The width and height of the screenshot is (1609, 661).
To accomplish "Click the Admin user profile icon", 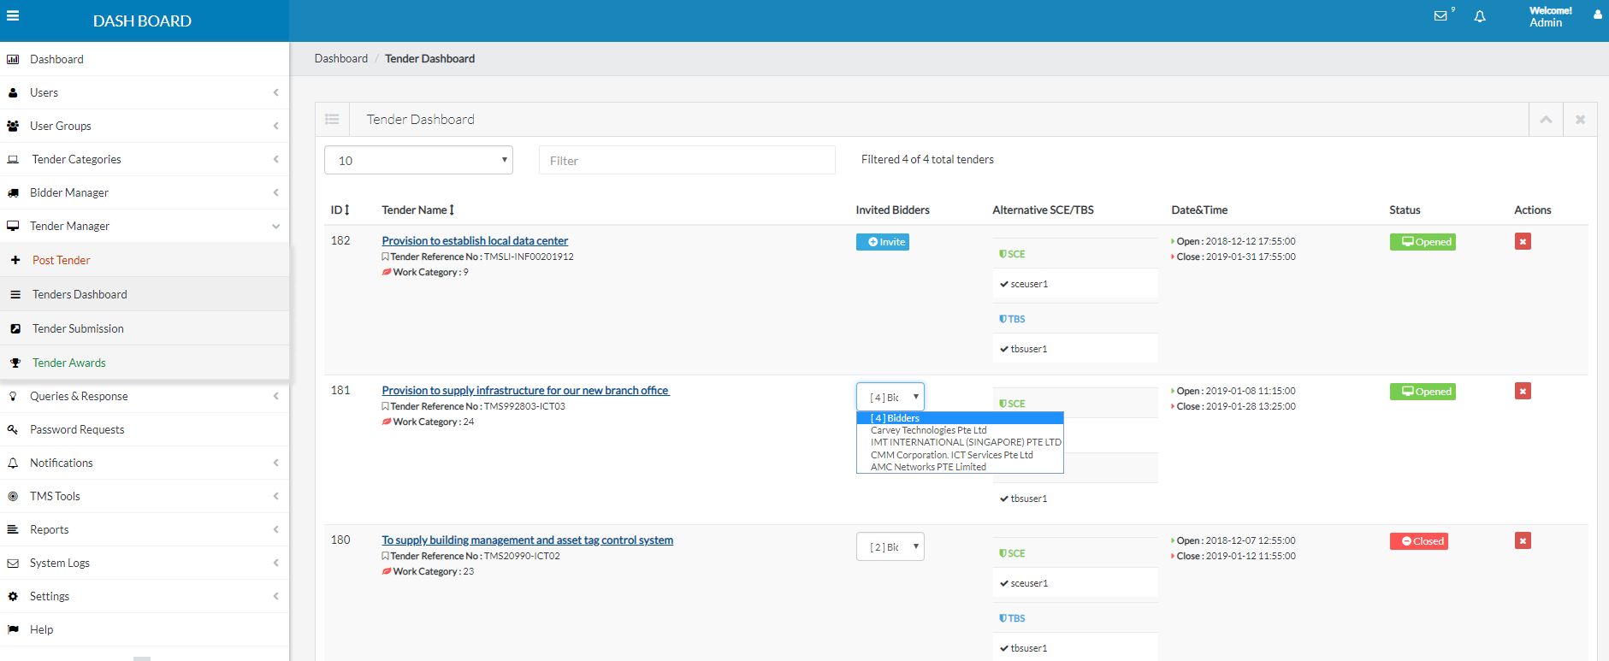I will click(1597, 15).
